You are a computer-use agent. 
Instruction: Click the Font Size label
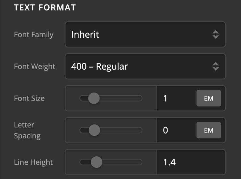[29, 98]
